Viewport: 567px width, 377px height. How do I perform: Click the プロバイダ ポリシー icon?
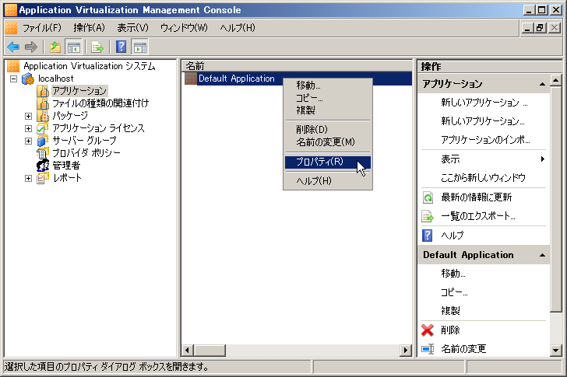(x=43, y=153)
